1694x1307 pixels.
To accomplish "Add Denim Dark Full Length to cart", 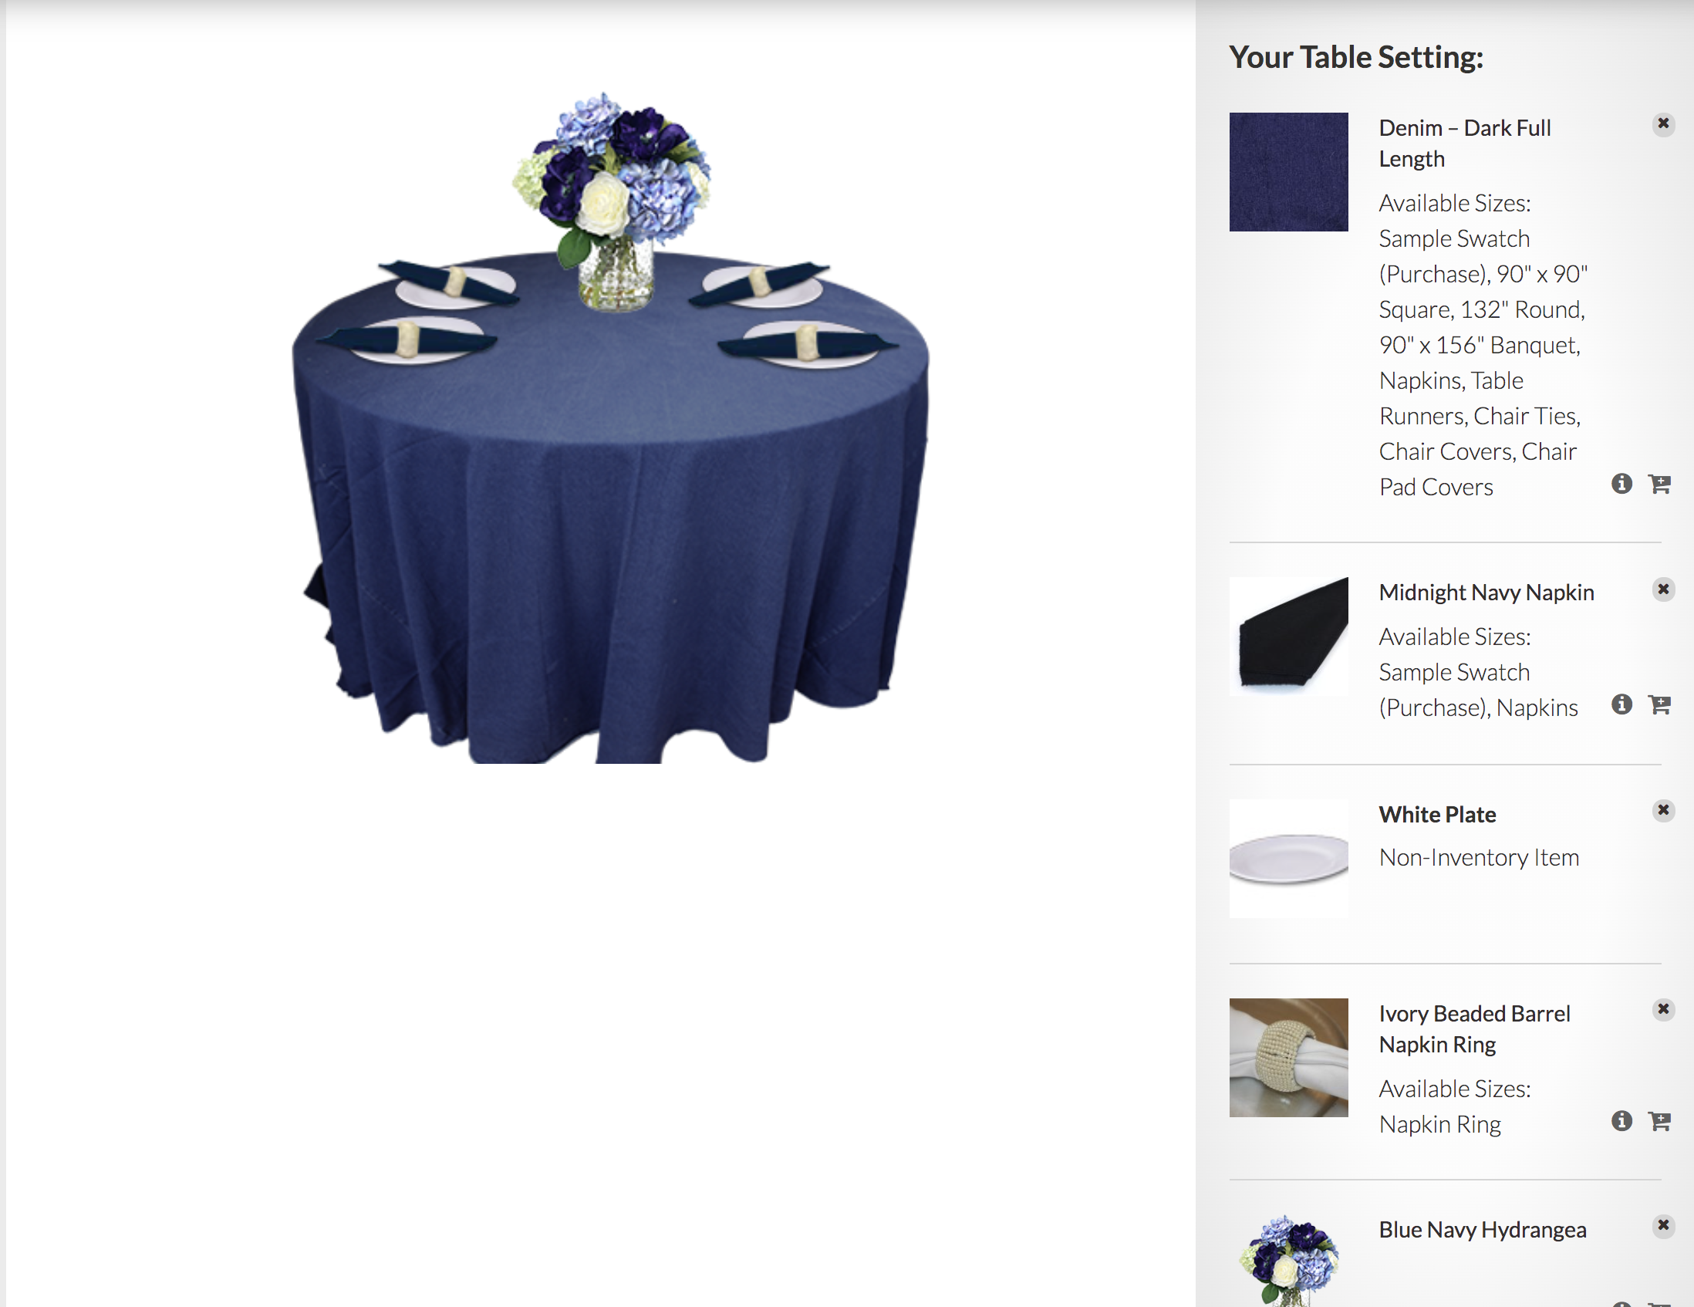I will pyautogui.click(x=1659, y=484).
